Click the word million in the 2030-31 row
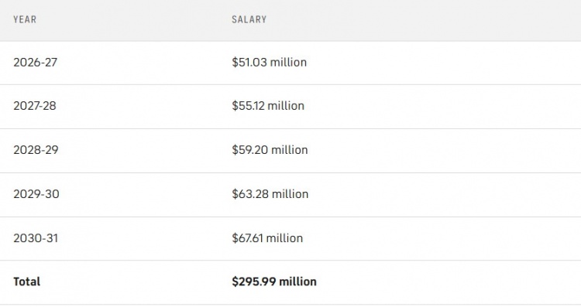Viewport: 581px width, 307px height. click(x=284, y=238)
